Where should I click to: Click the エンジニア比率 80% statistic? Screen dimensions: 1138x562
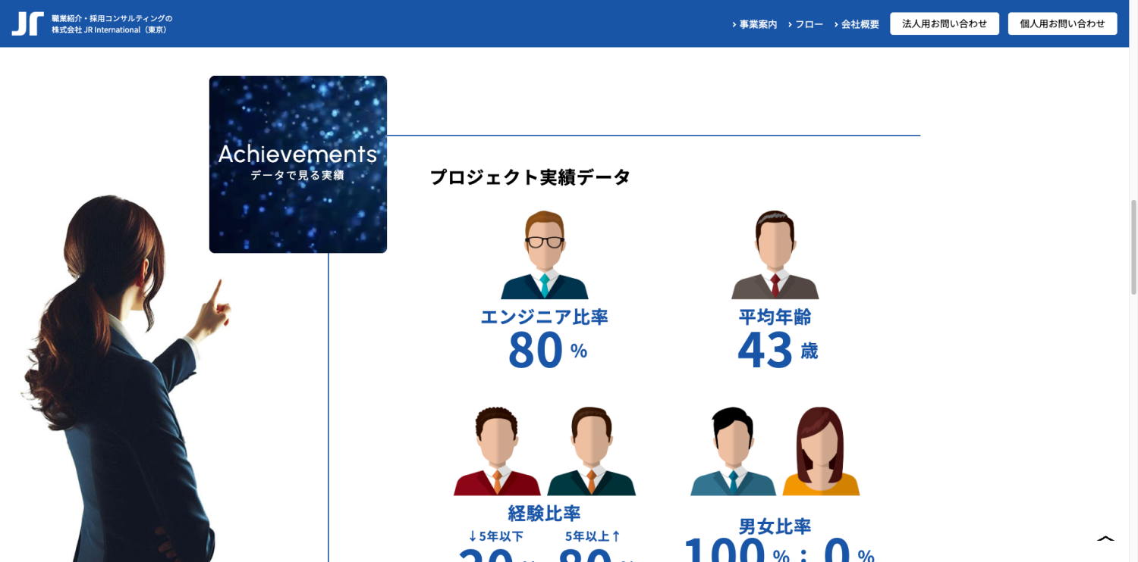click(x=545, y=340)
